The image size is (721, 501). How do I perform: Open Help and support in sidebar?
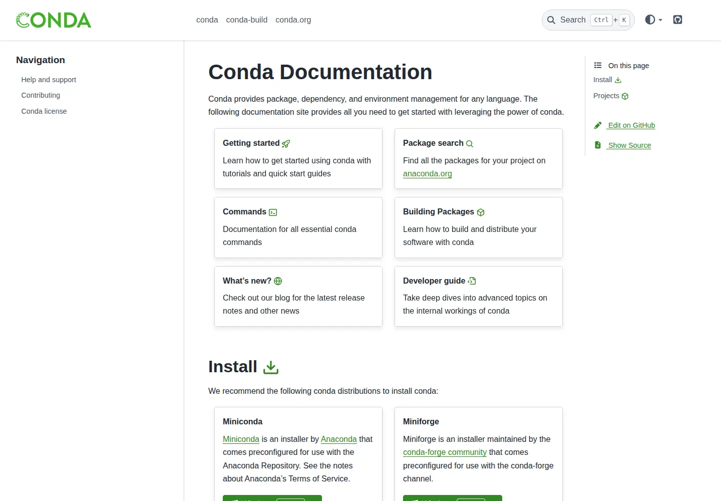[x=49, y=80]
